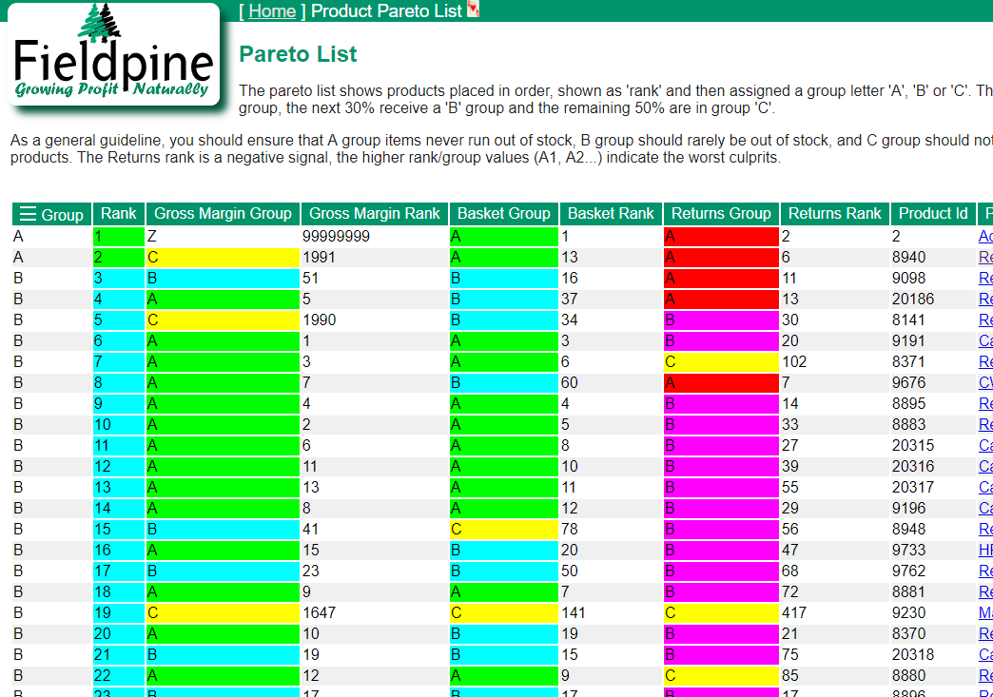The height and width of the screenshot is (697, 993).
Task: Select Basket Rank value 78
Action: click(570, 530)
